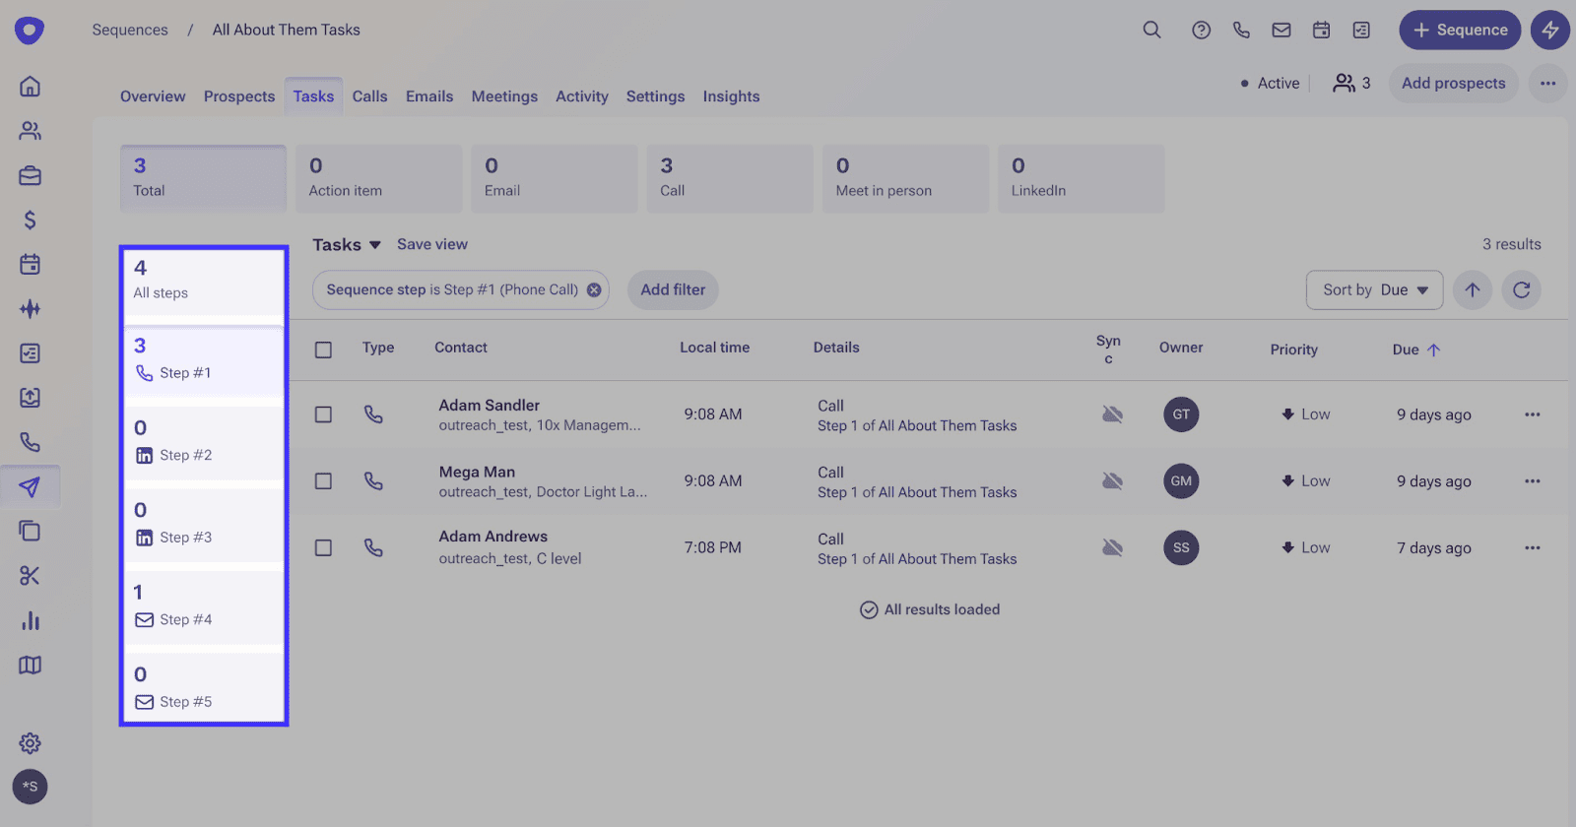This screenshot has width=1576, height=827.
Task: Open the help question mark icon
Action: click(1201, 30)
